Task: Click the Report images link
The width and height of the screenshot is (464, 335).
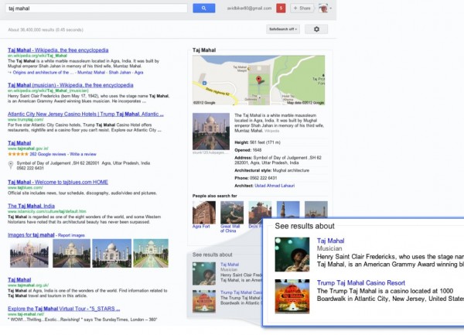Action: 71,235
